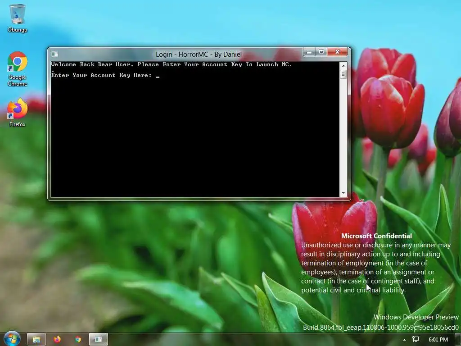This screenshot has width=461, height=346.
Task: Click the console scrollbar thumb
Action: (x=343, y=74)
